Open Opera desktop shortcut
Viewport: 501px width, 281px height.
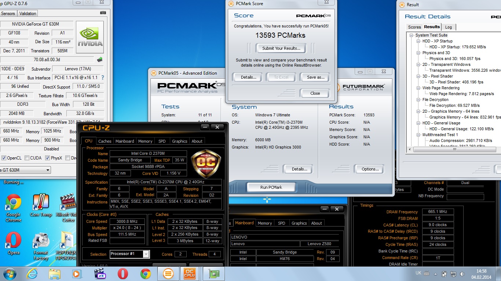(x=13, y=243)
